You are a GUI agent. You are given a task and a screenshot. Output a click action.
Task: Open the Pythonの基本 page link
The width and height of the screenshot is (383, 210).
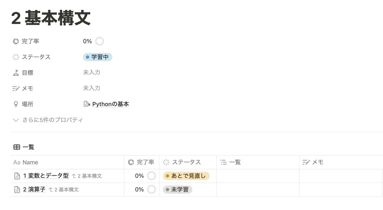[x=110, y=104]
